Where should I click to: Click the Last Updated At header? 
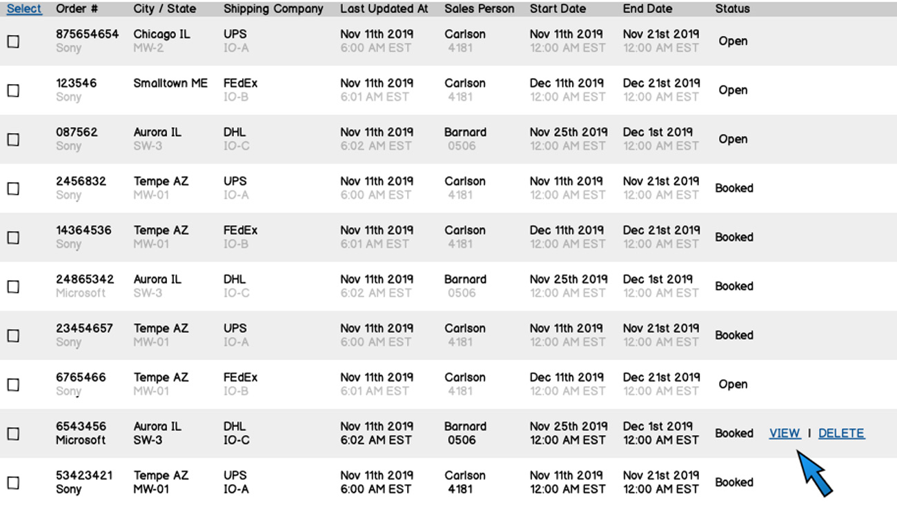click(384, 9)
